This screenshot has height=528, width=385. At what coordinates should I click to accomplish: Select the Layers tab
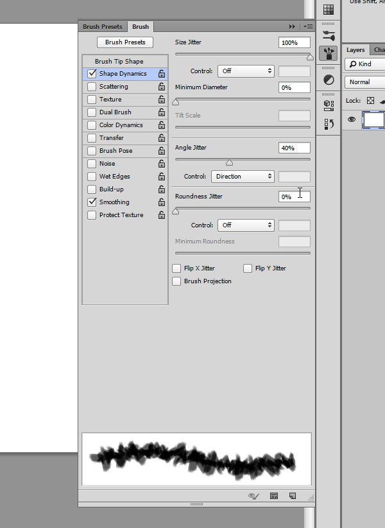[355, 50]
